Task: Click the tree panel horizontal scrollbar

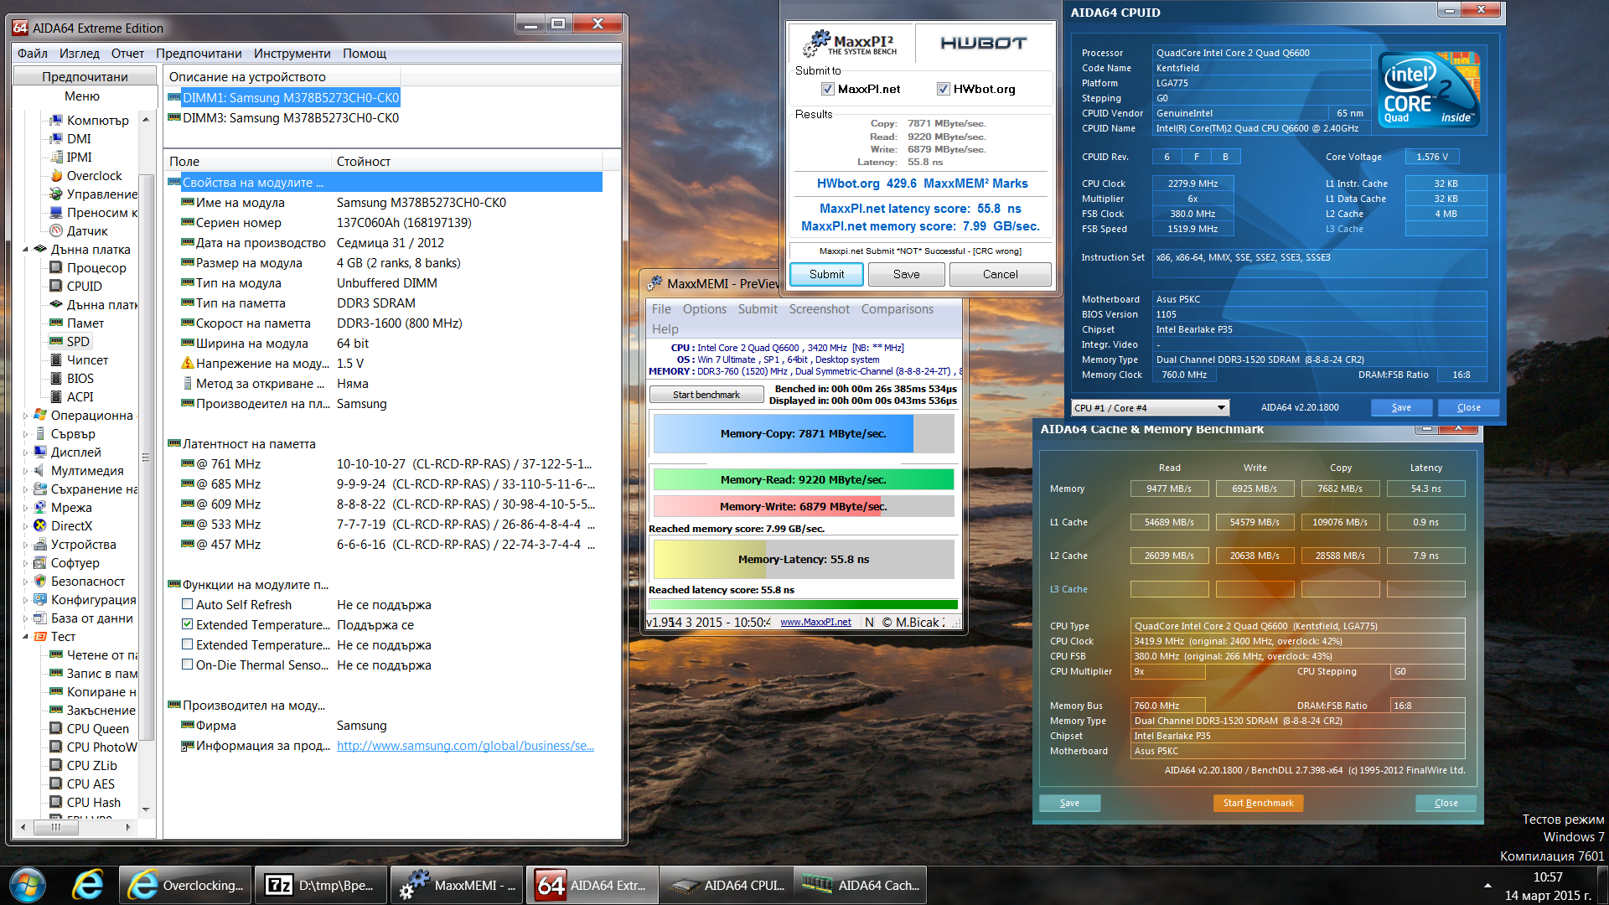Action: pyautogui.click(x=76, y=827)
